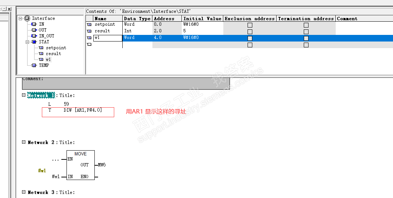Select the highlighted Network 1 label

(x=41, y=95)
